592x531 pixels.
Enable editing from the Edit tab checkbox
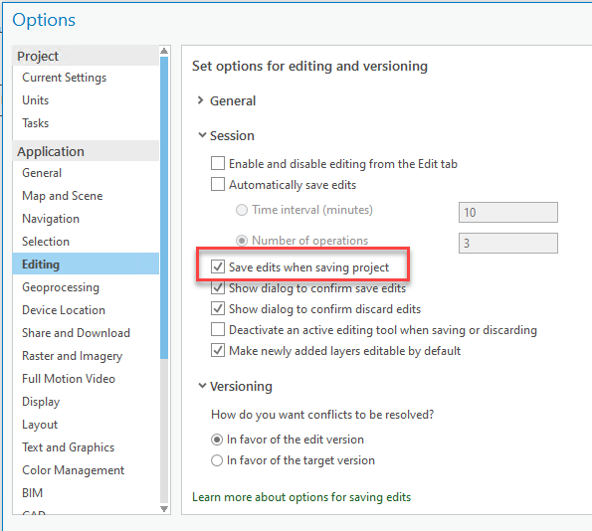pyautogui.click(x=218, y=164)
